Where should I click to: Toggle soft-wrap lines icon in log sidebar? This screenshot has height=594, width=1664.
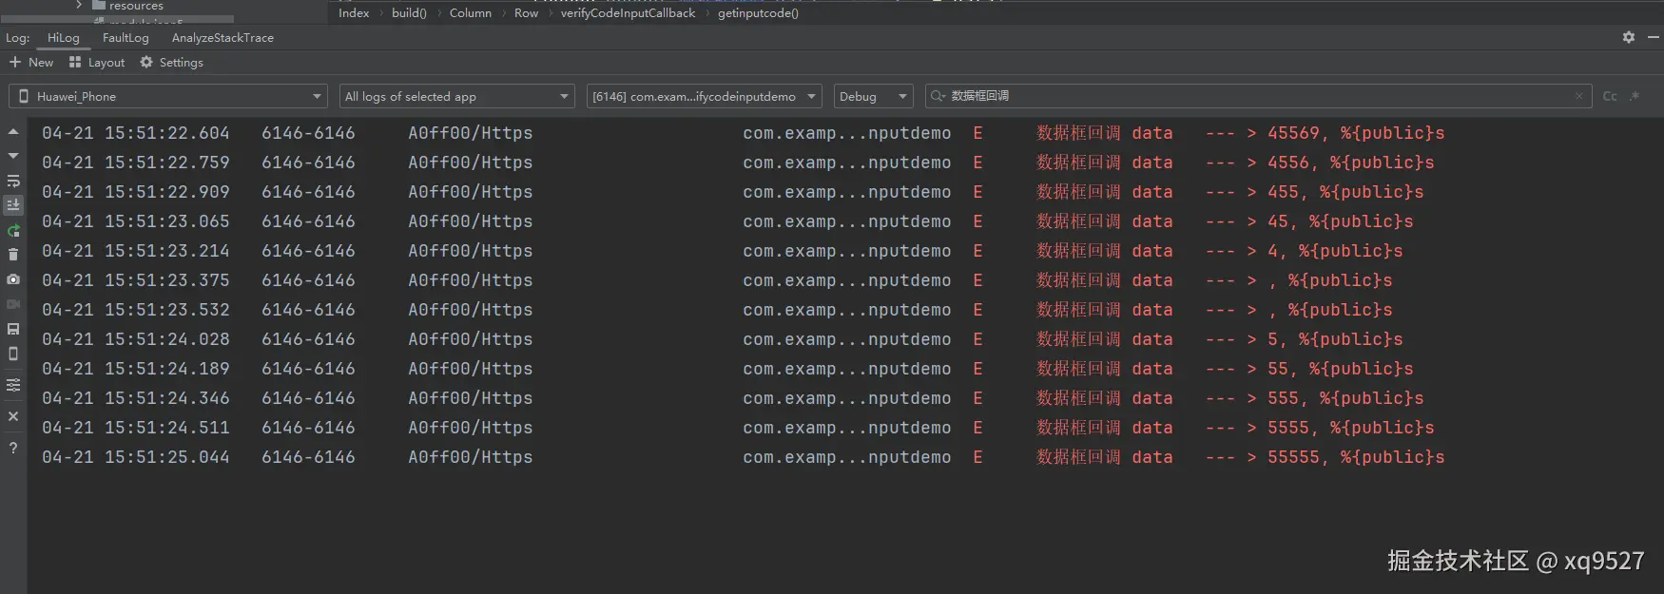coord(13,181)
